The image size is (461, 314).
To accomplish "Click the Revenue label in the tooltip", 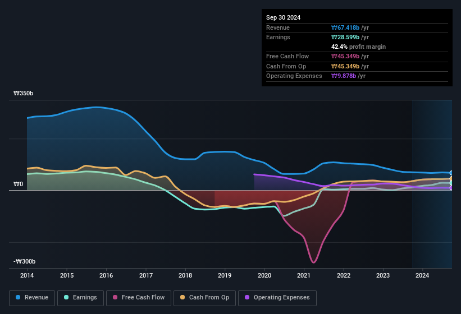I will pyautogui.click(x=278, y=27).
